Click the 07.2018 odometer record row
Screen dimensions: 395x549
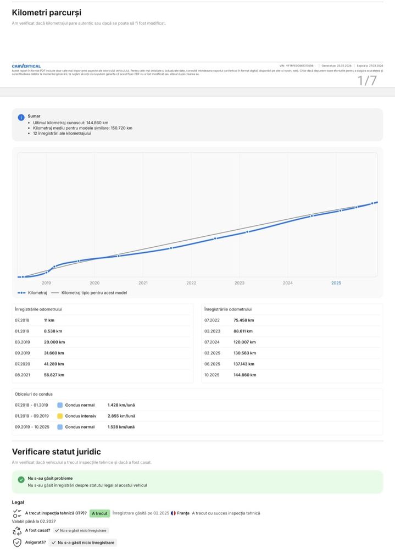click(x=102, y=320)
